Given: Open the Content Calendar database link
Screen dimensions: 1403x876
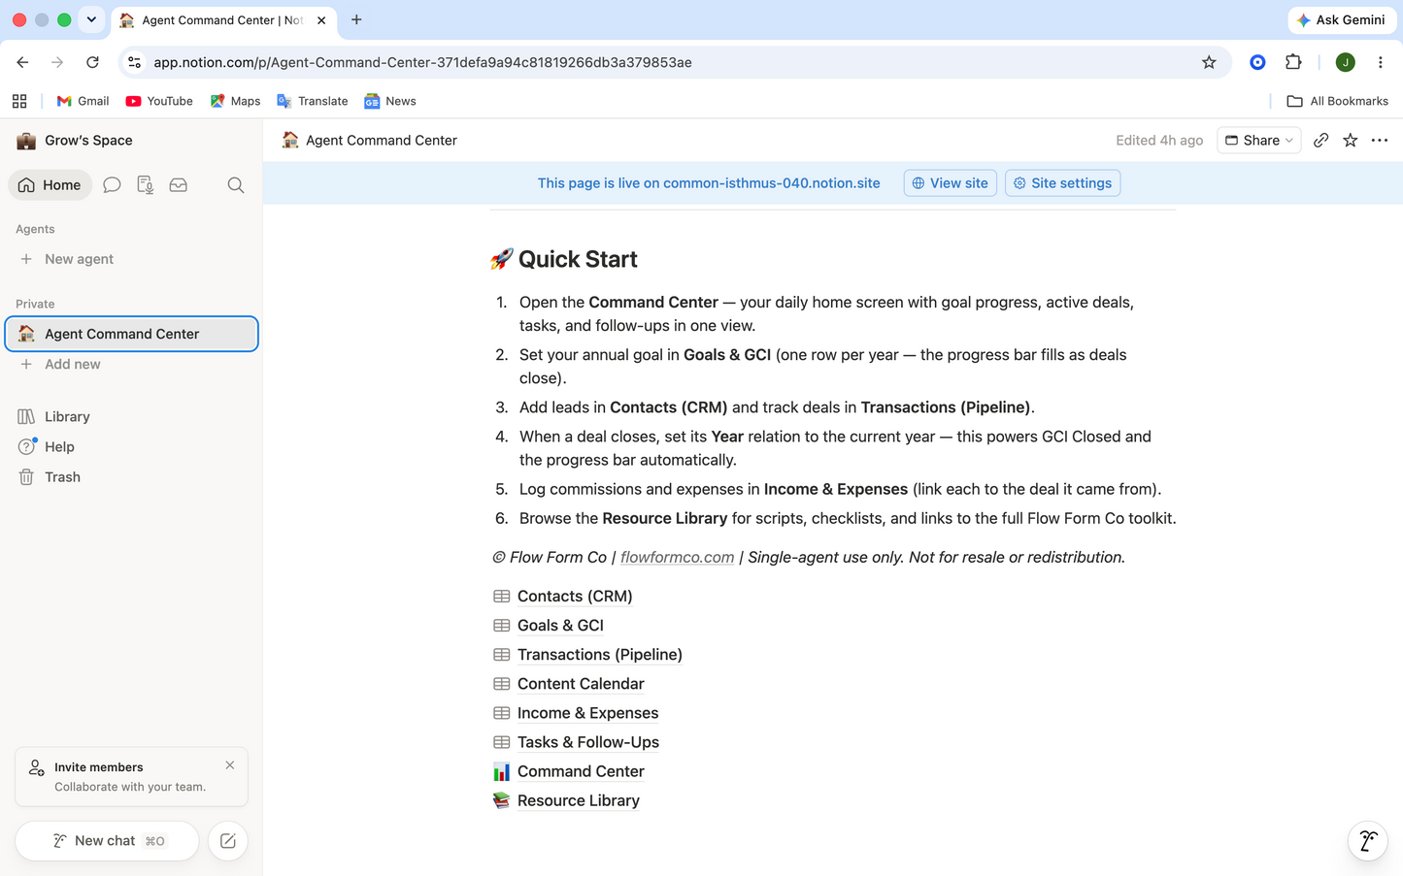Looking at the screenshot, I should pos(581,683).
